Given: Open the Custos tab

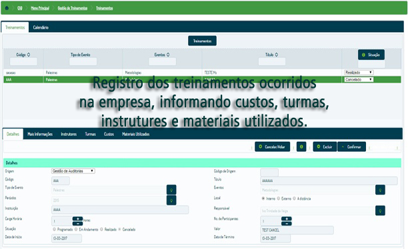Looking at the screenshot, I should pyautogui.click(x=109, y=134).
